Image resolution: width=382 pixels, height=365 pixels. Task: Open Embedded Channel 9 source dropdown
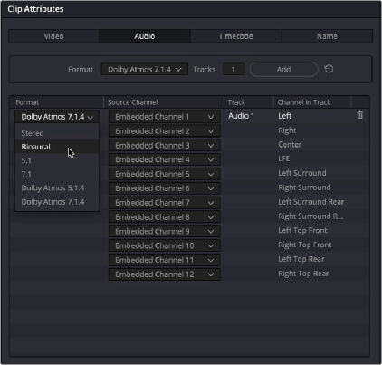(165, 231)
